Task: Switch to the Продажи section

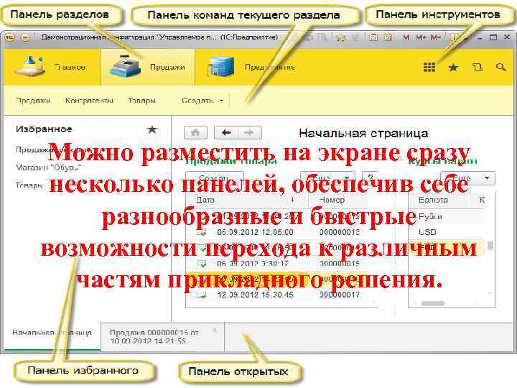Action: [147, 67]
